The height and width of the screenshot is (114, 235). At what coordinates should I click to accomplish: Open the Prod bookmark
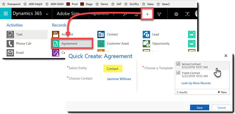pyautogui.click(x=72, y=4)
